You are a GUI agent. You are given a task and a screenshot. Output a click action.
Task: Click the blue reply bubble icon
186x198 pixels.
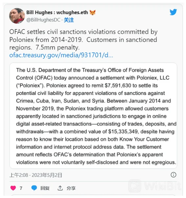[x=34, y=188]
